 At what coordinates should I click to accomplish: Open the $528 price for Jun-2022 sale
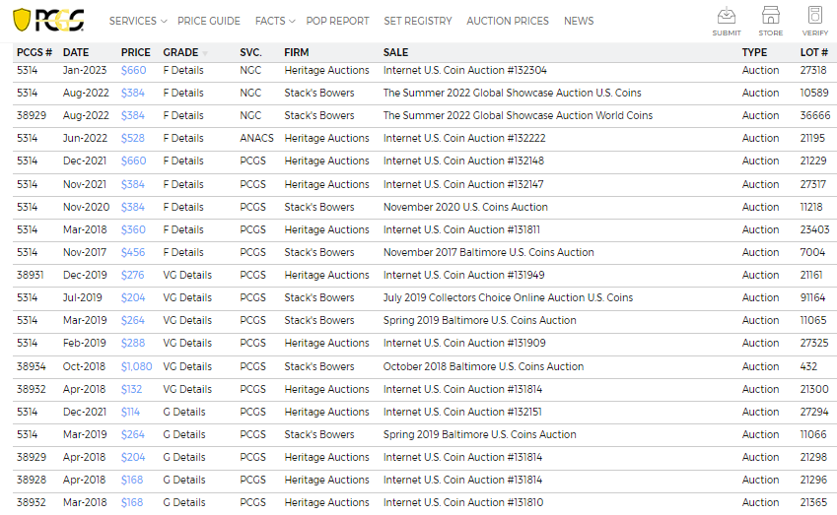133,138
